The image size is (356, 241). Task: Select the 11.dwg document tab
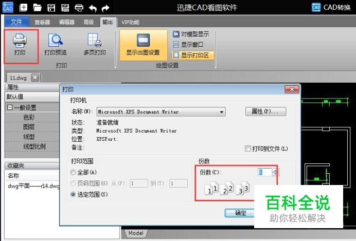pyautogui.click(x=18, y=78)
